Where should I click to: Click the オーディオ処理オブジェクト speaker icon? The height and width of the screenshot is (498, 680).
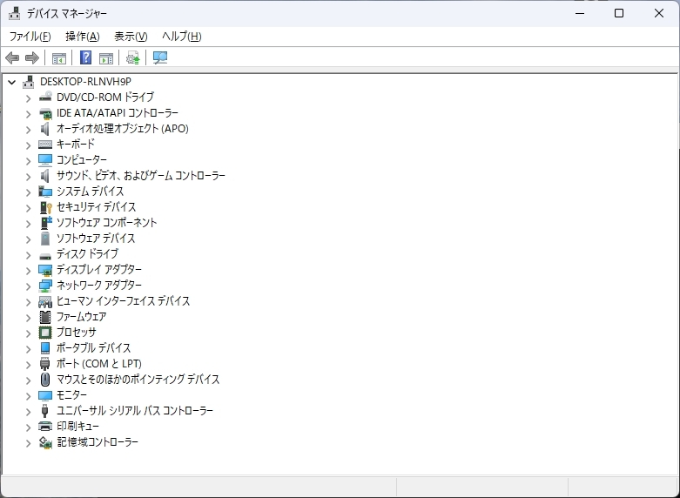coord(45,129)
